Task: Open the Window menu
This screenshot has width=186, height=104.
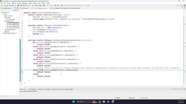Action: (x=43, y=3)
